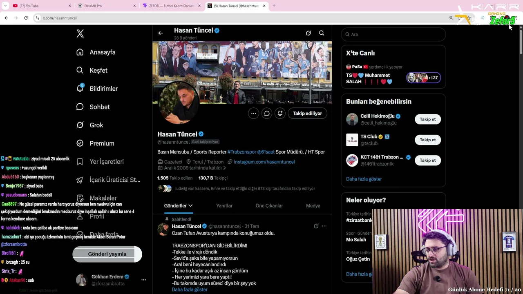The image size is (523, 294).
Task: Open the instagram.com/hasanntuncel link
Action: tap(264, 162)
